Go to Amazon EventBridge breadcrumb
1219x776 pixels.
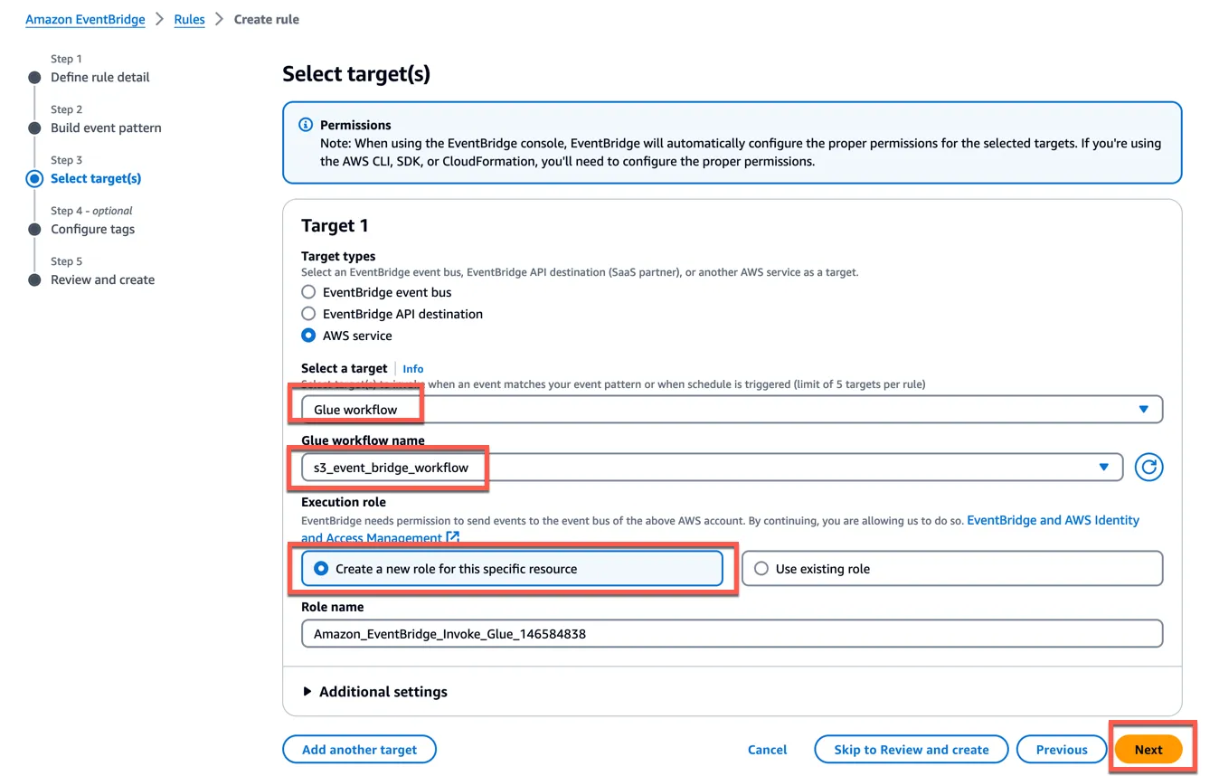point(85,19)
